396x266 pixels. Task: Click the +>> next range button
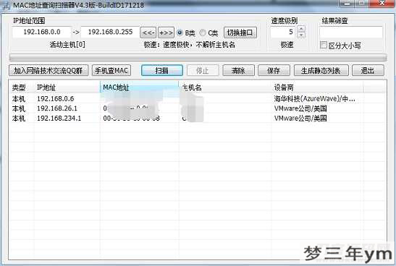point(166,33)
